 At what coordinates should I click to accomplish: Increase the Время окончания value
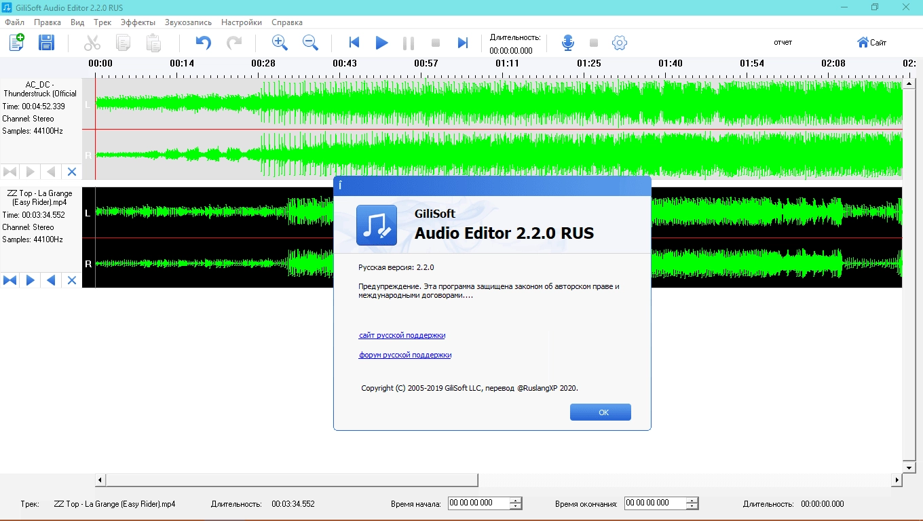click(x=692, y=501)
